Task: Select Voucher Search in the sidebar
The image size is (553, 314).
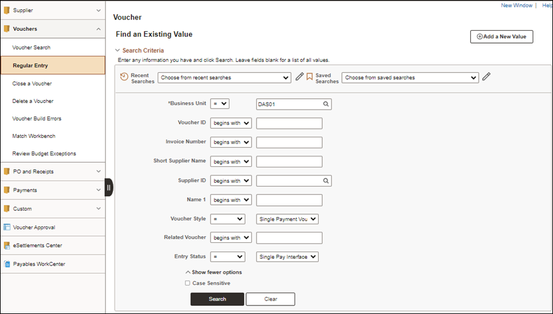Action: point(31,47)
